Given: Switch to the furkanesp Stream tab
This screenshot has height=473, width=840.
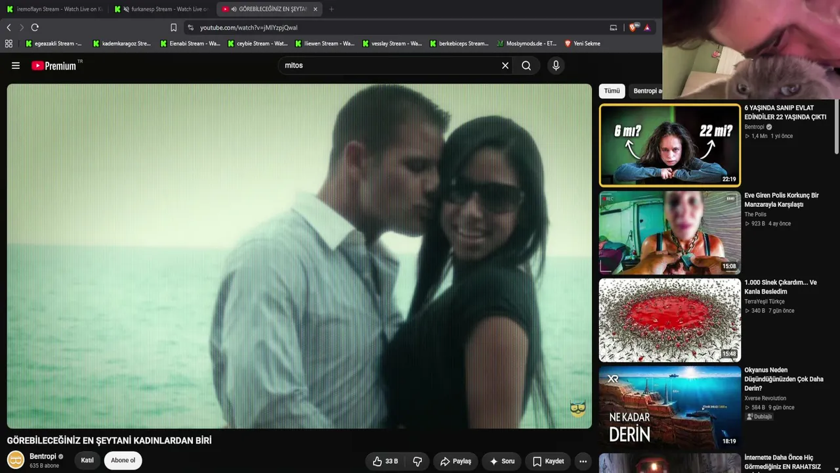Looking at the screenshot, I should click(162, 9).
